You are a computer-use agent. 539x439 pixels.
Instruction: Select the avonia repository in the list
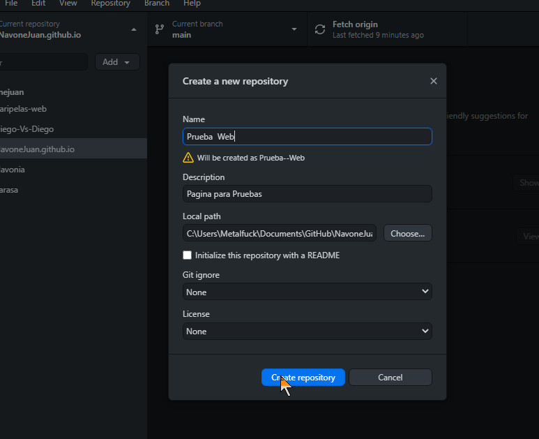[x=73, y=170]
